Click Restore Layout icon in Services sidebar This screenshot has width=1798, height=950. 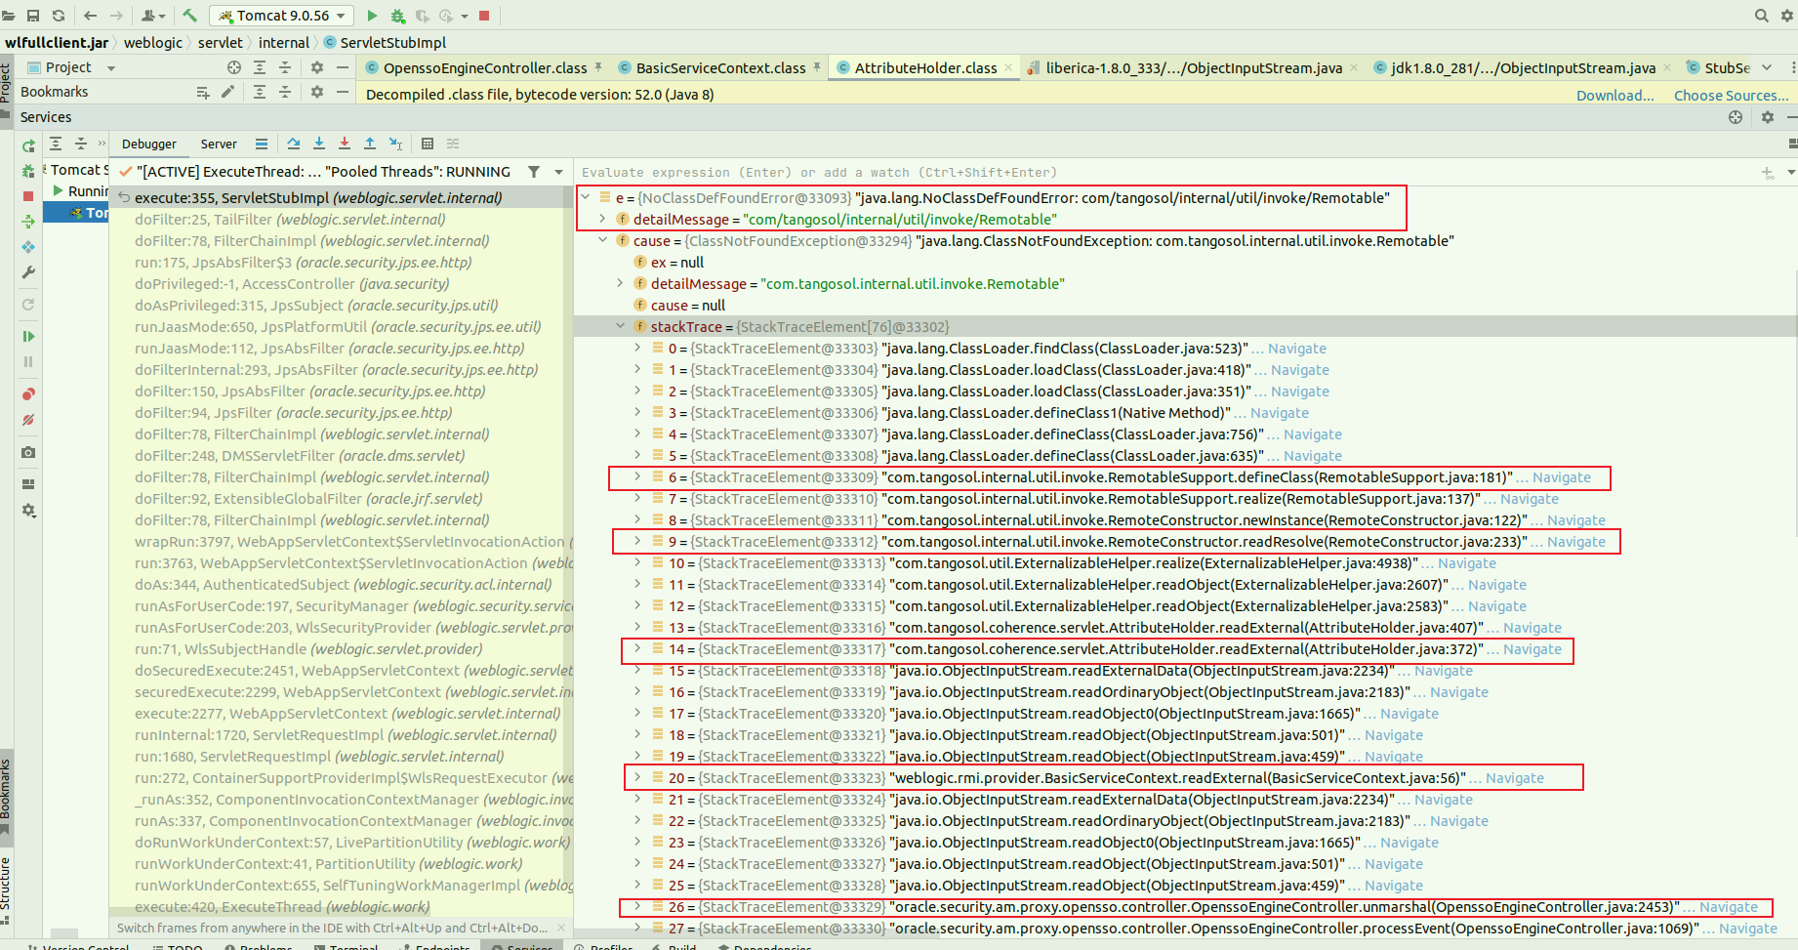tap(28, 484)
